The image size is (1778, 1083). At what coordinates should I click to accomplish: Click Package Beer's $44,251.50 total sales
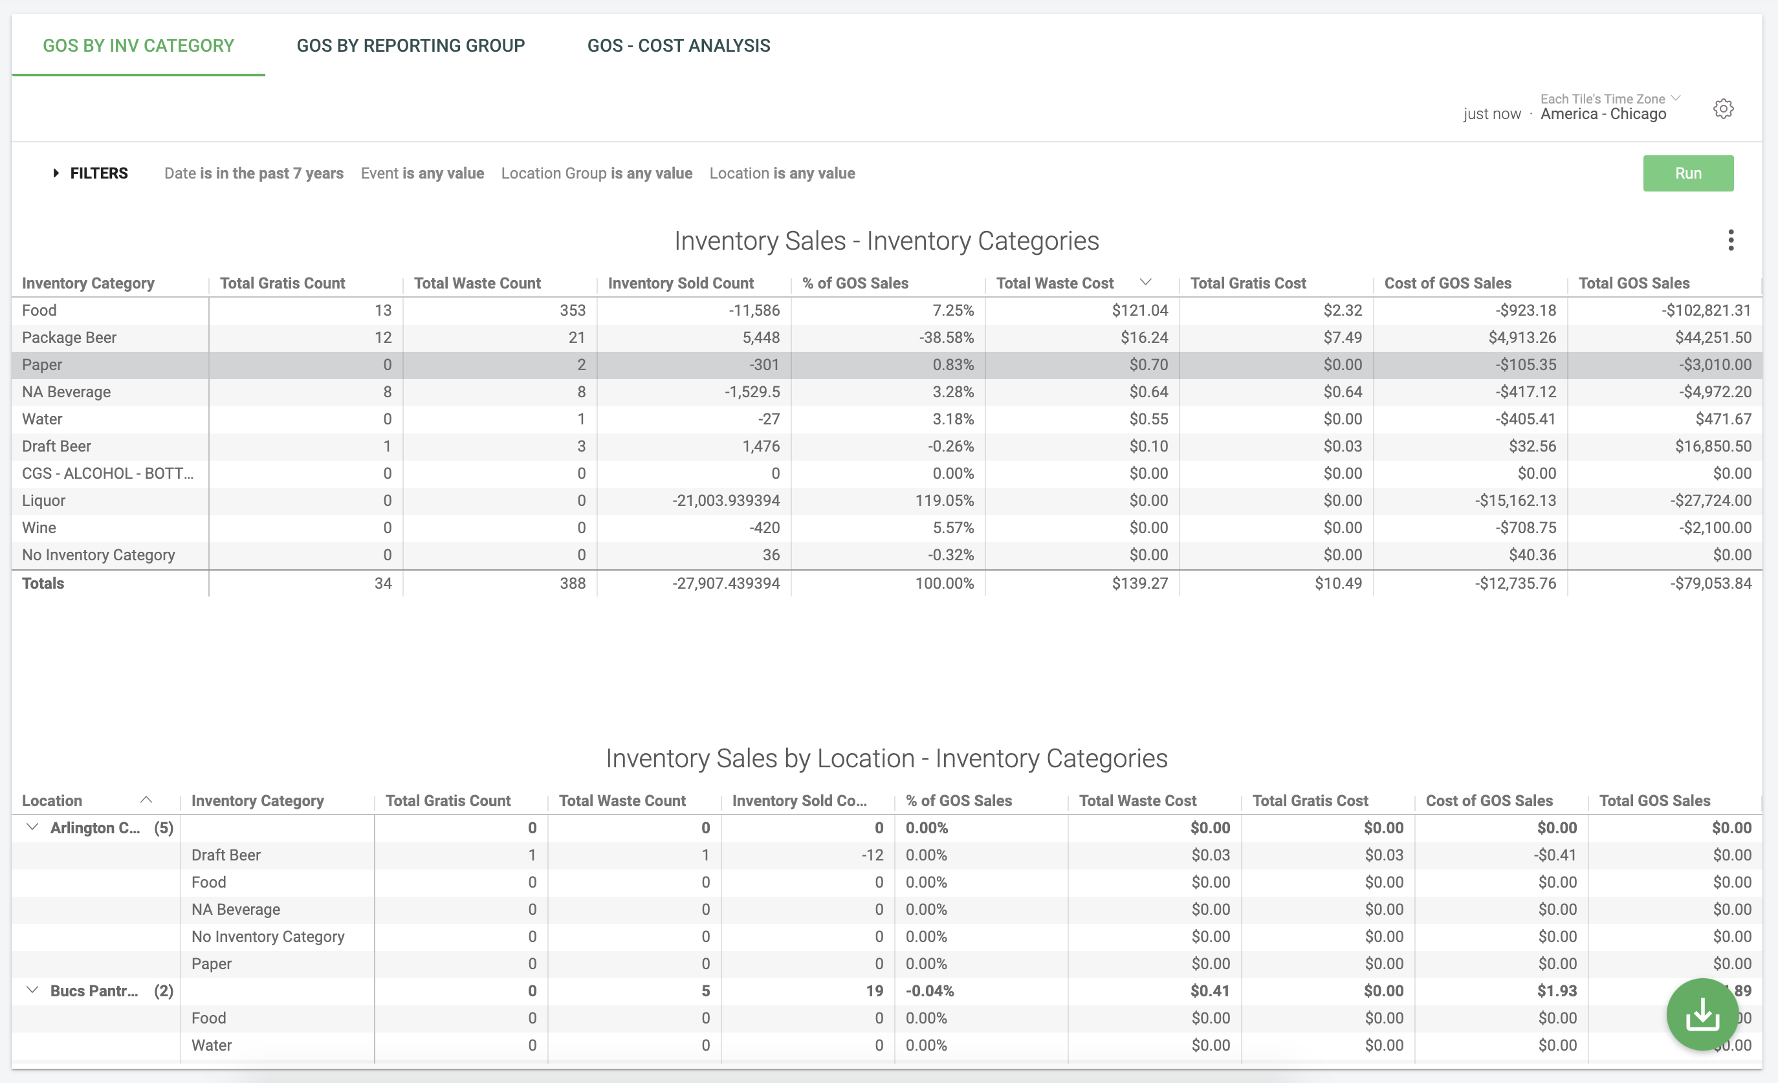[1713, 338]
